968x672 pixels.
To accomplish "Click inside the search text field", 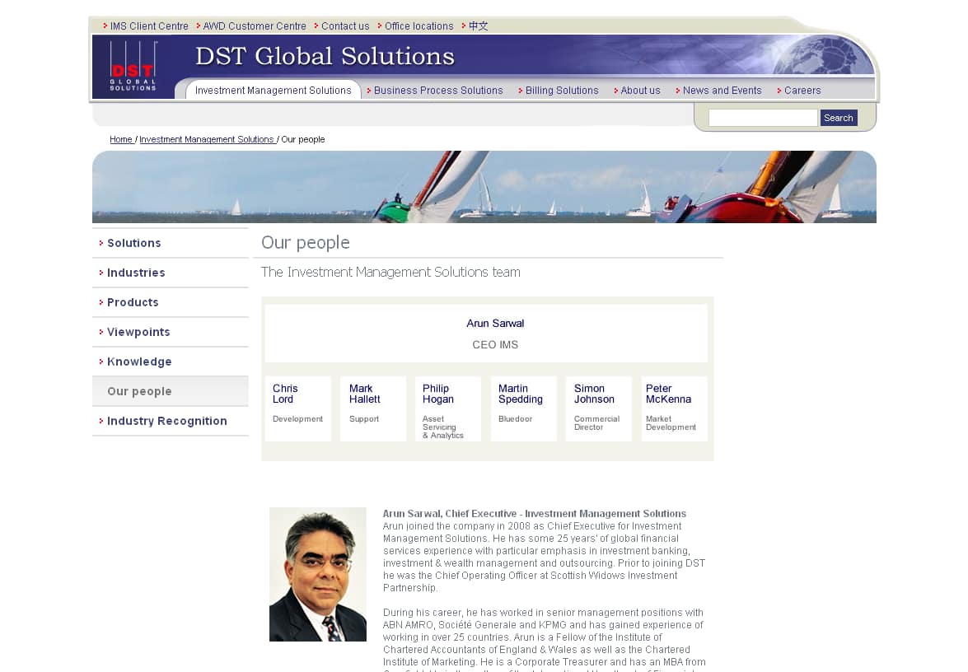I will click(x=762, y=118).
